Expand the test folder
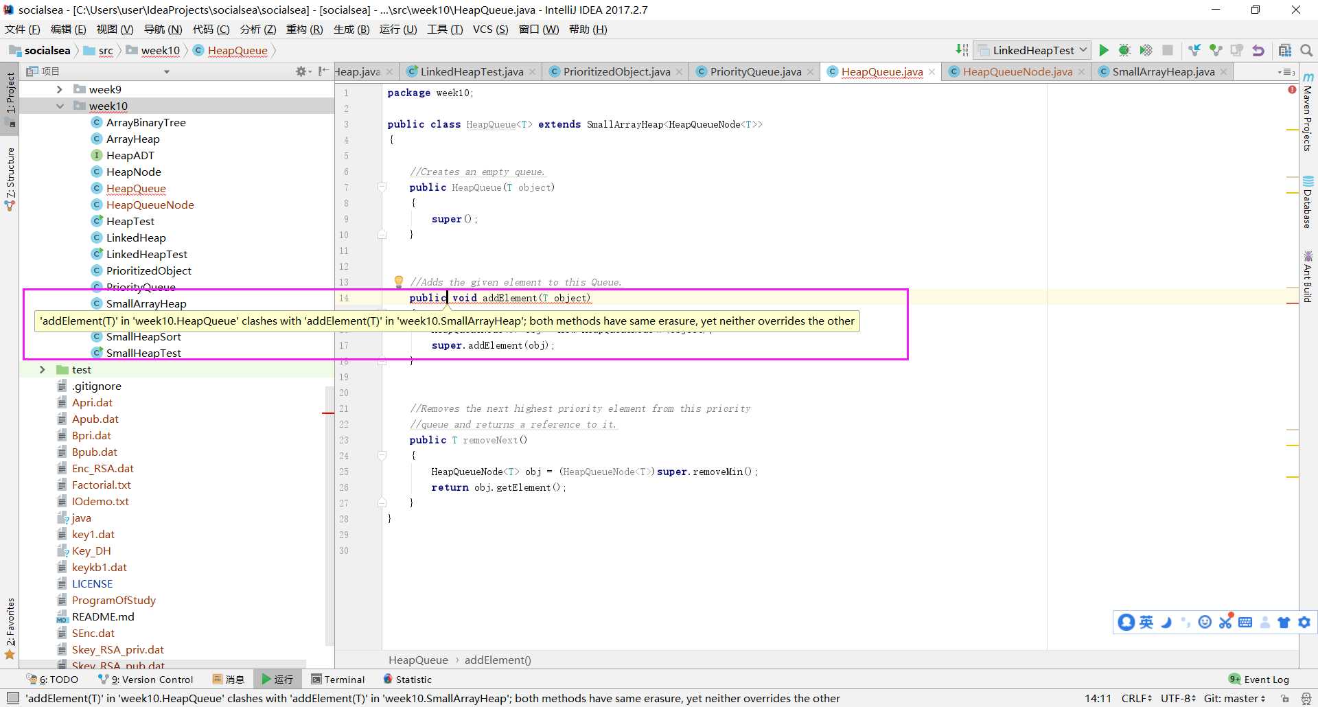 coord(43,369)
